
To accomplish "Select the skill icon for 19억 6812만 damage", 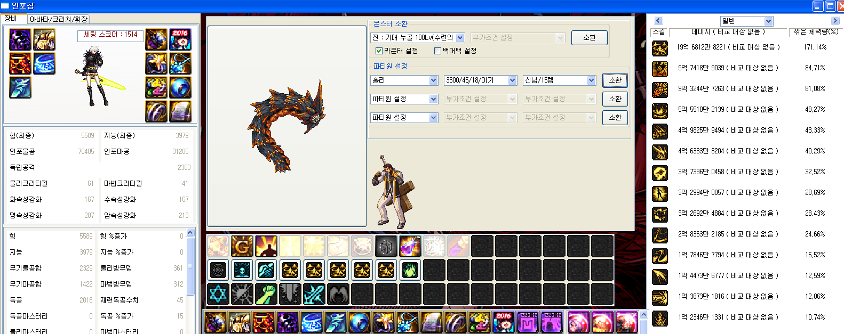I will [660, 48].
